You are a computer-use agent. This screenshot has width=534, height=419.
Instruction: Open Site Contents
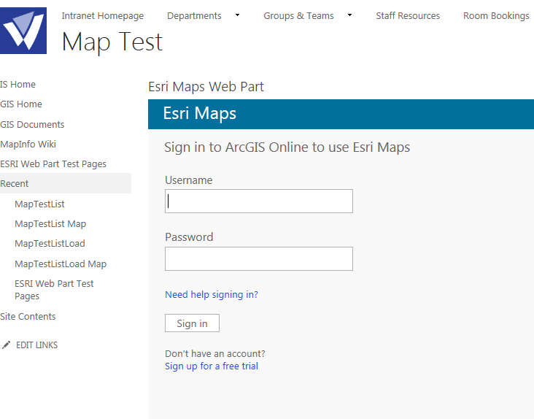[28, 317]
